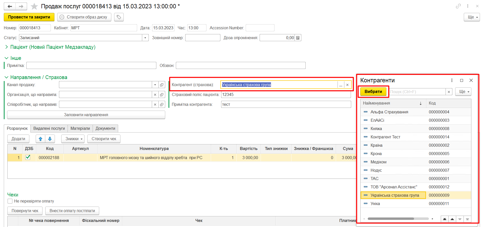Viewport: 482px width, 227px height.
Task: Click Провести та закрити button
Action: pyautogui.click(x=29, y=17)
